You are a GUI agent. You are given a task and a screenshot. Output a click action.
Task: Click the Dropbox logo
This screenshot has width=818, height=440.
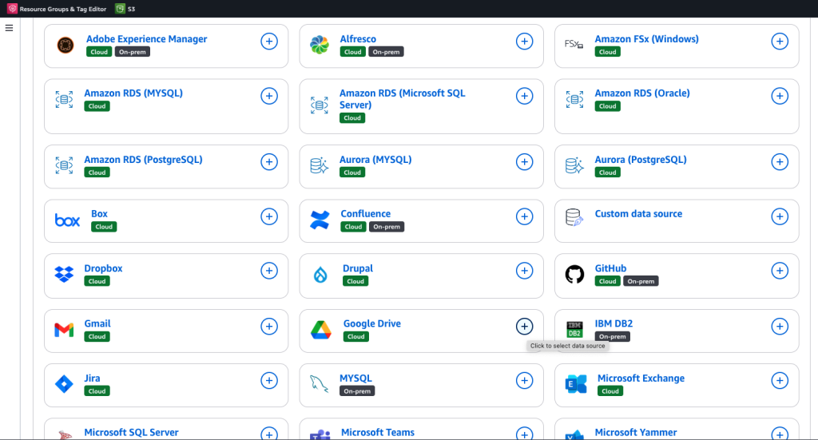coord(64,274)
